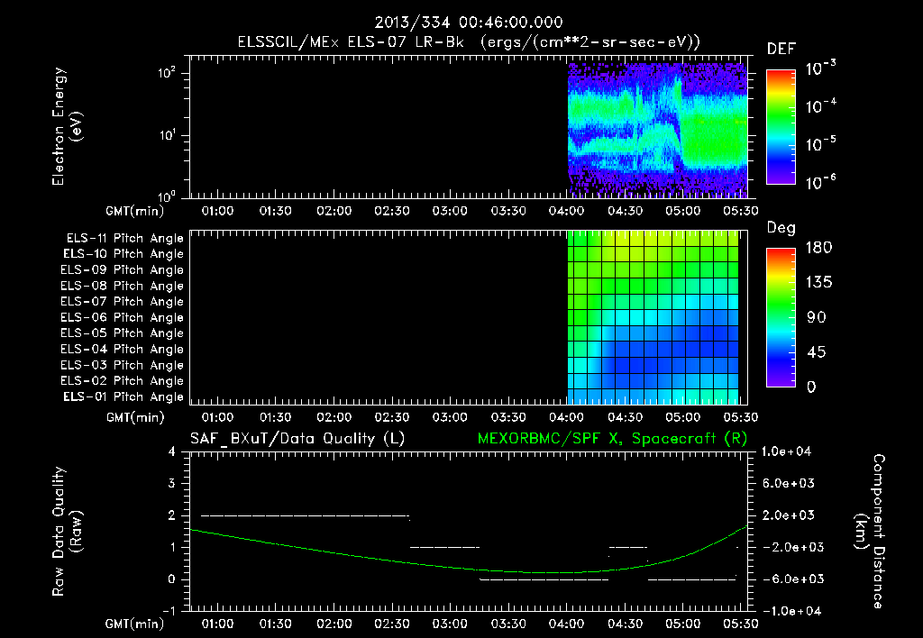Screen dimensions: 923x638
Task: Click the ELSSCIL/MEx ELS-07 LR-Bk plot title
Action: coord(469,42)
